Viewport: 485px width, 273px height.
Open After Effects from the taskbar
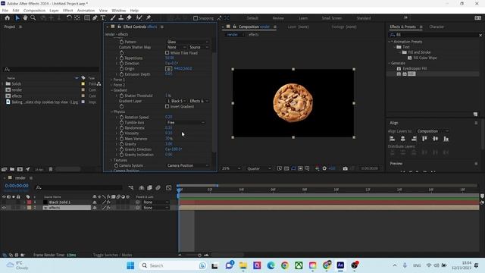pos(340,265)
